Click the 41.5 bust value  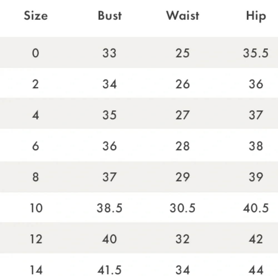pos(110,270)
